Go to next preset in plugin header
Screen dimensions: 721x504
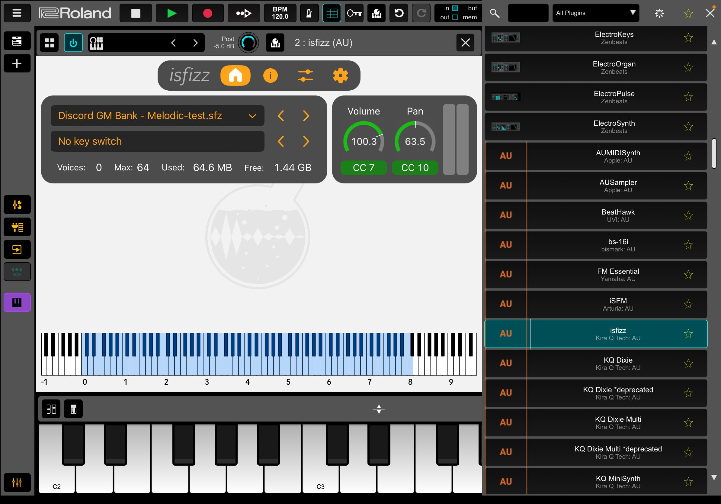click(x=195, y=42)
